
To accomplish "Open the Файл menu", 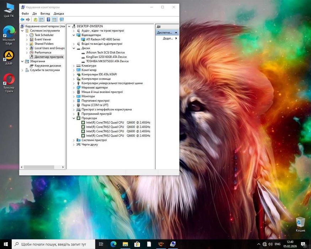I will pyautogui.click(x=25, y=14).
